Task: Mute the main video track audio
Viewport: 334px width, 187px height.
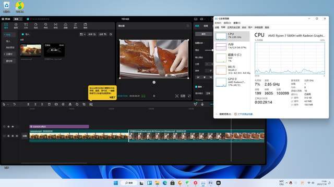Action: point(17,136)
